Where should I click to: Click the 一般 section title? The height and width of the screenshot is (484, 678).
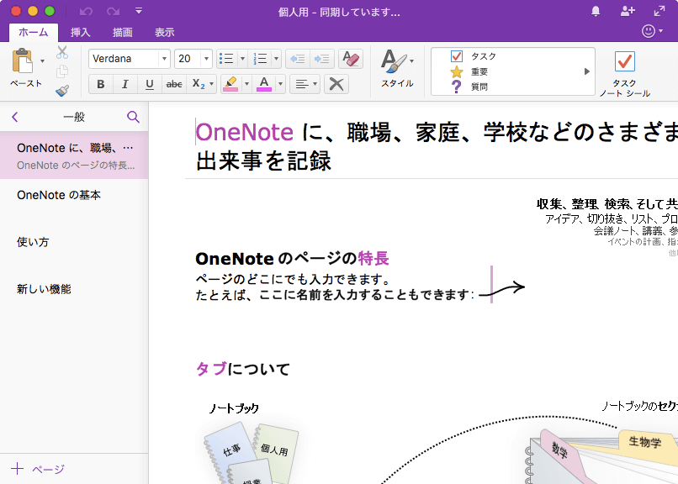coord(74,117)
